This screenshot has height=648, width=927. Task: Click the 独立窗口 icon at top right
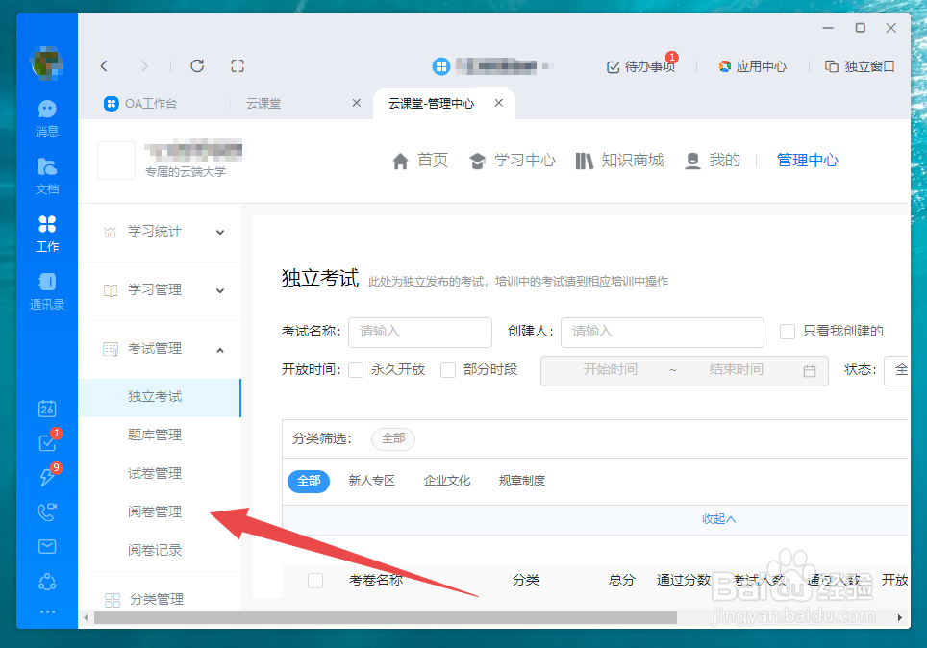(x=859, y=66)
